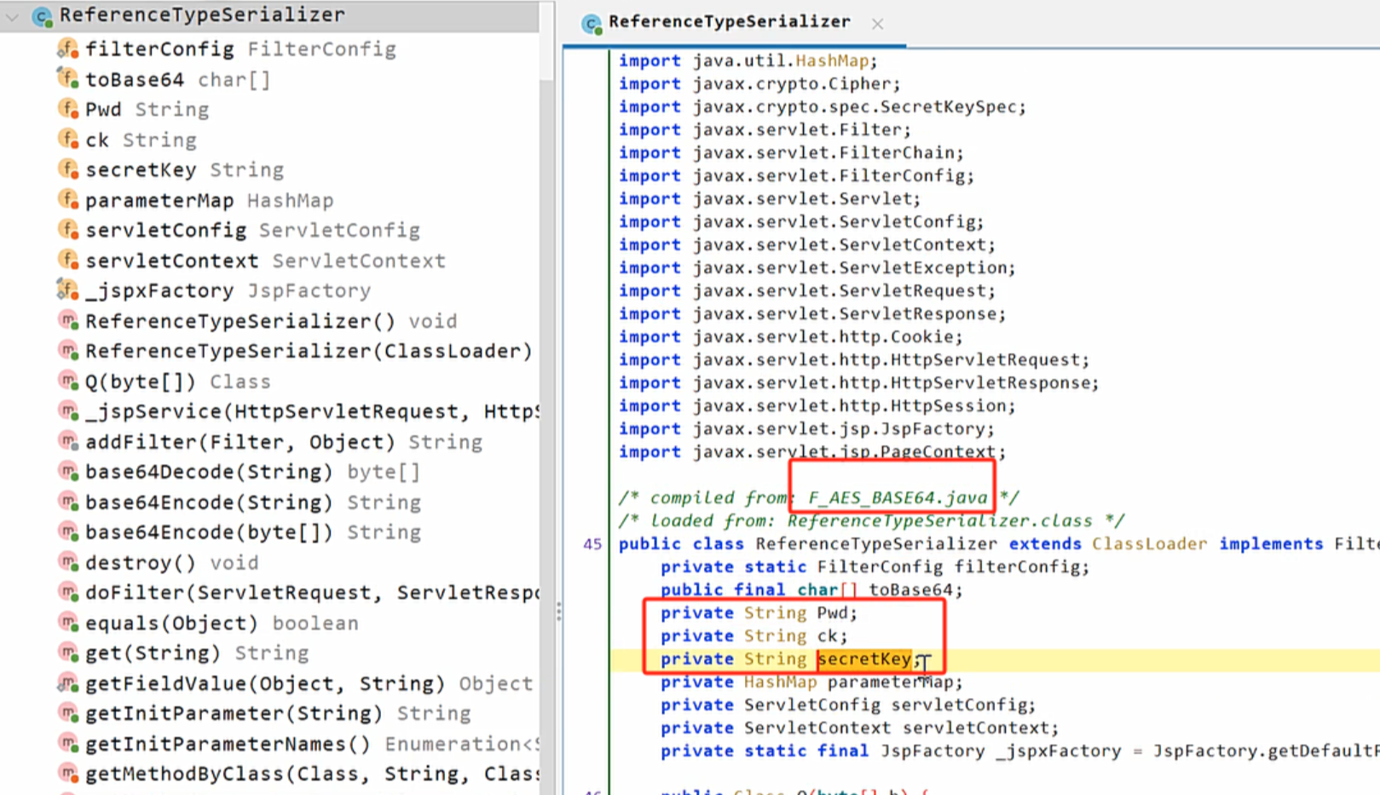The height and width of the screenshot is (795, 1380).
Task: Select the Q(byte[]) method icon
Action: click(68, 381)
